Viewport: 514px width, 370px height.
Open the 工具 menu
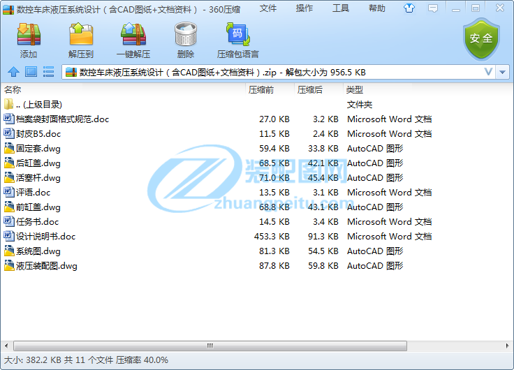pos(341,8)
